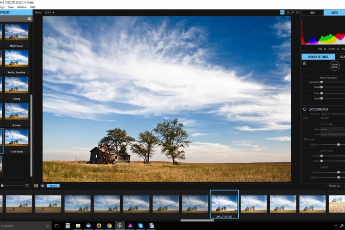This screenshot has width=345, height=230.
Task: Enable the Lens Correction circle toggle
Action: click(305, 109)
